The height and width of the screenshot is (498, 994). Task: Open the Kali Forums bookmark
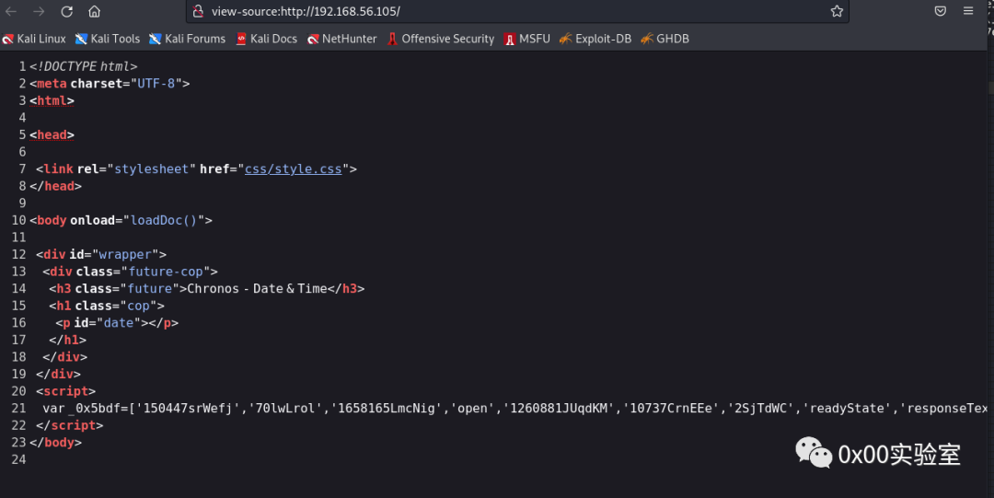[188, 39]
